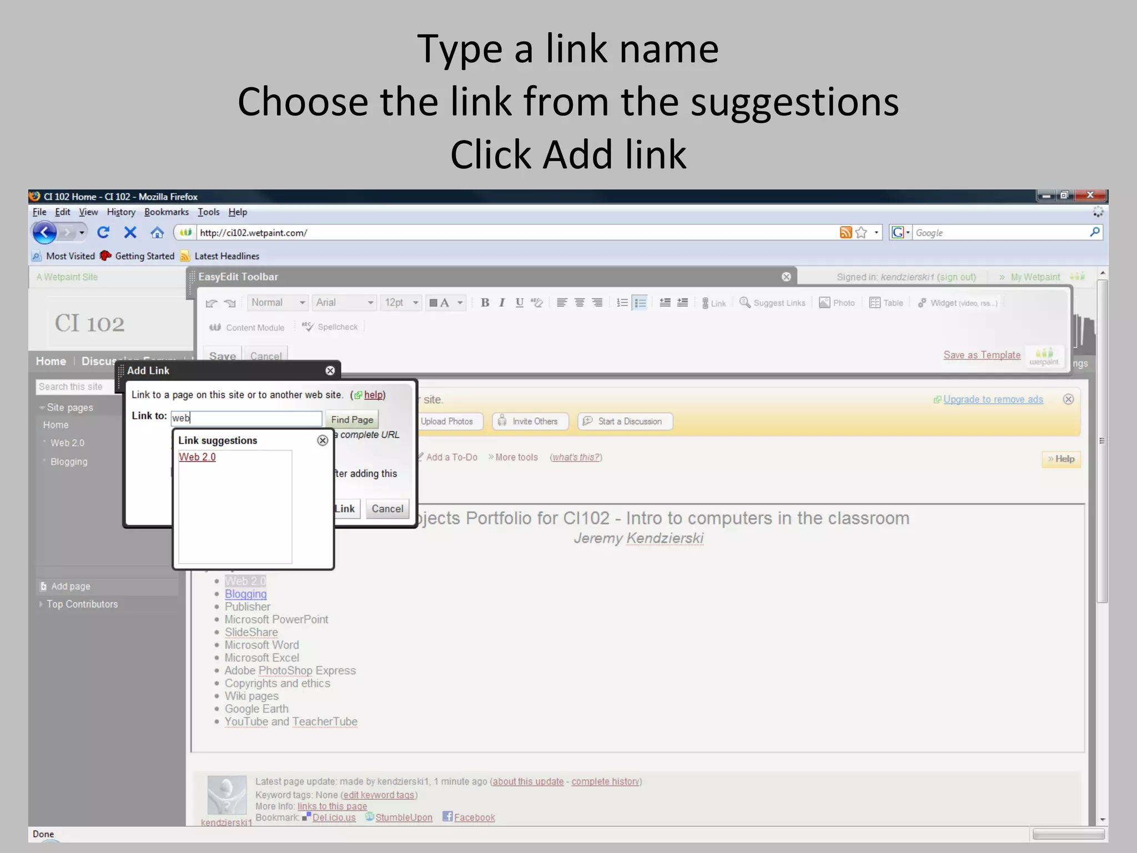Go to Firefox home page
Image resolution: width=1137 pixels, height=853 pixels.
(157, 232)
